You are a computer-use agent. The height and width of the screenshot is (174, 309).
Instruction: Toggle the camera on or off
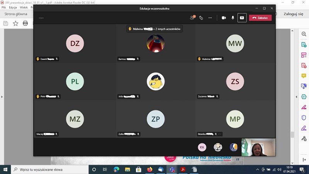tap(224, 18)
